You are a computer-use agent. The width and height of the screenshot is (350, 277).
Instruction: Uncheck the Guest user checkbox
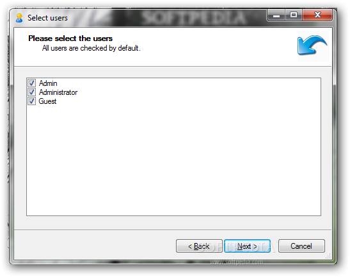coord(31,101)
